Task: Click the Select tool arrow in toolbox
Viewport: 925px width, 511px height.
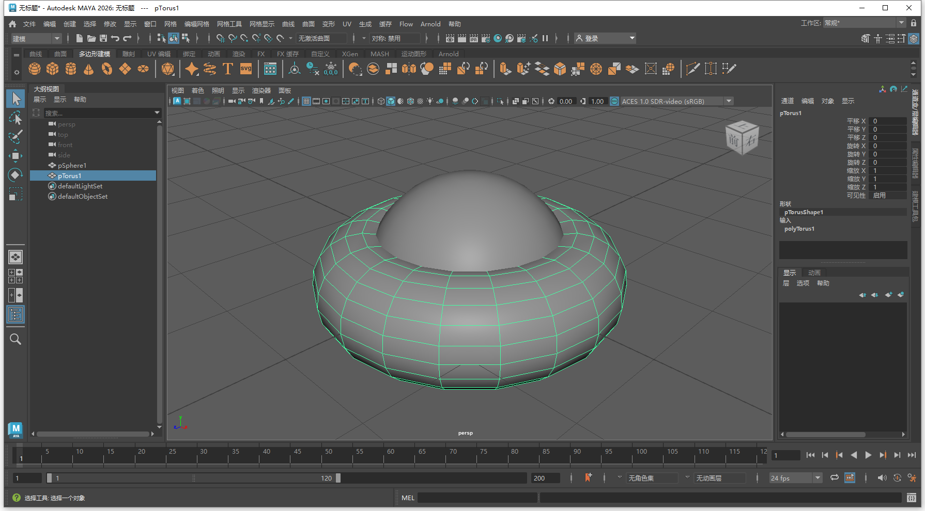Action: click(16, 99)
